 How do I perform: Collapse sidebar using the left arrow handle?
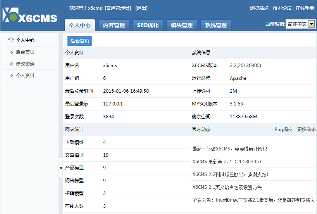click(60, 167)
